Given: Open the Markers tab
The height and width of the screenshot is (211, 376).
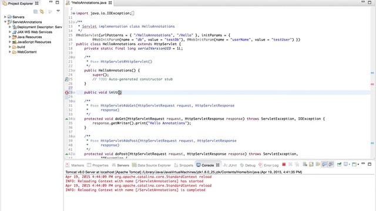Looking at the screenshot, I should (x=75, y=165).
